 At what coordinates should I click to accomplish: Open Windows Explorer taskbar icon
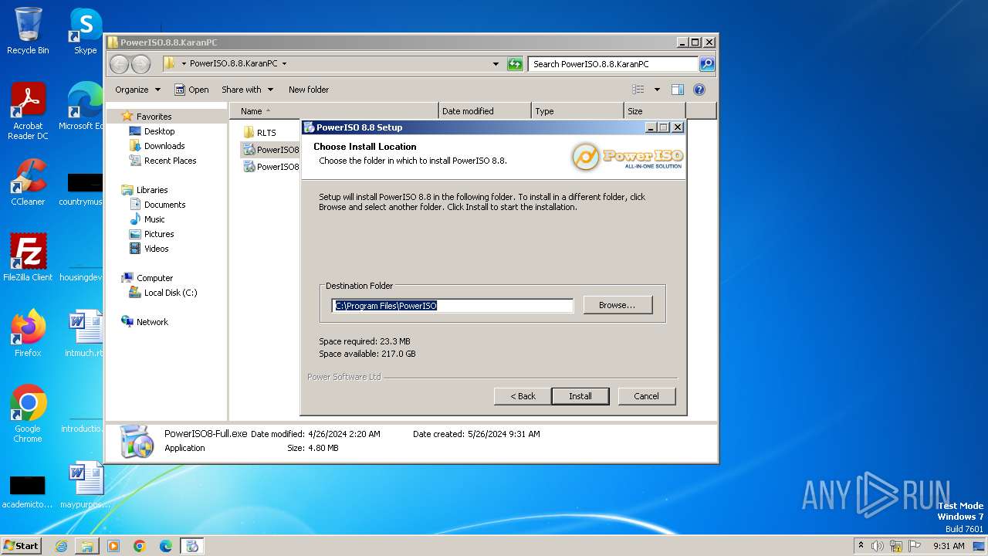click(x=87, y=546)
